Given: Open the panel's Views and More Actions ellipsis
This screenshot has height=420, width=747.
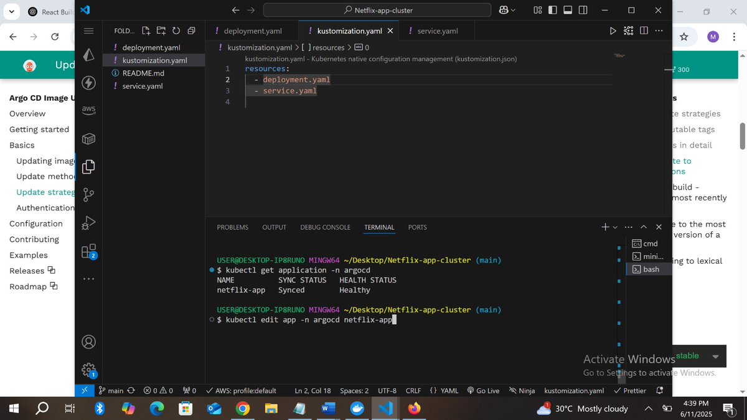Looking at the screenshot, I should tap(628, 227).
